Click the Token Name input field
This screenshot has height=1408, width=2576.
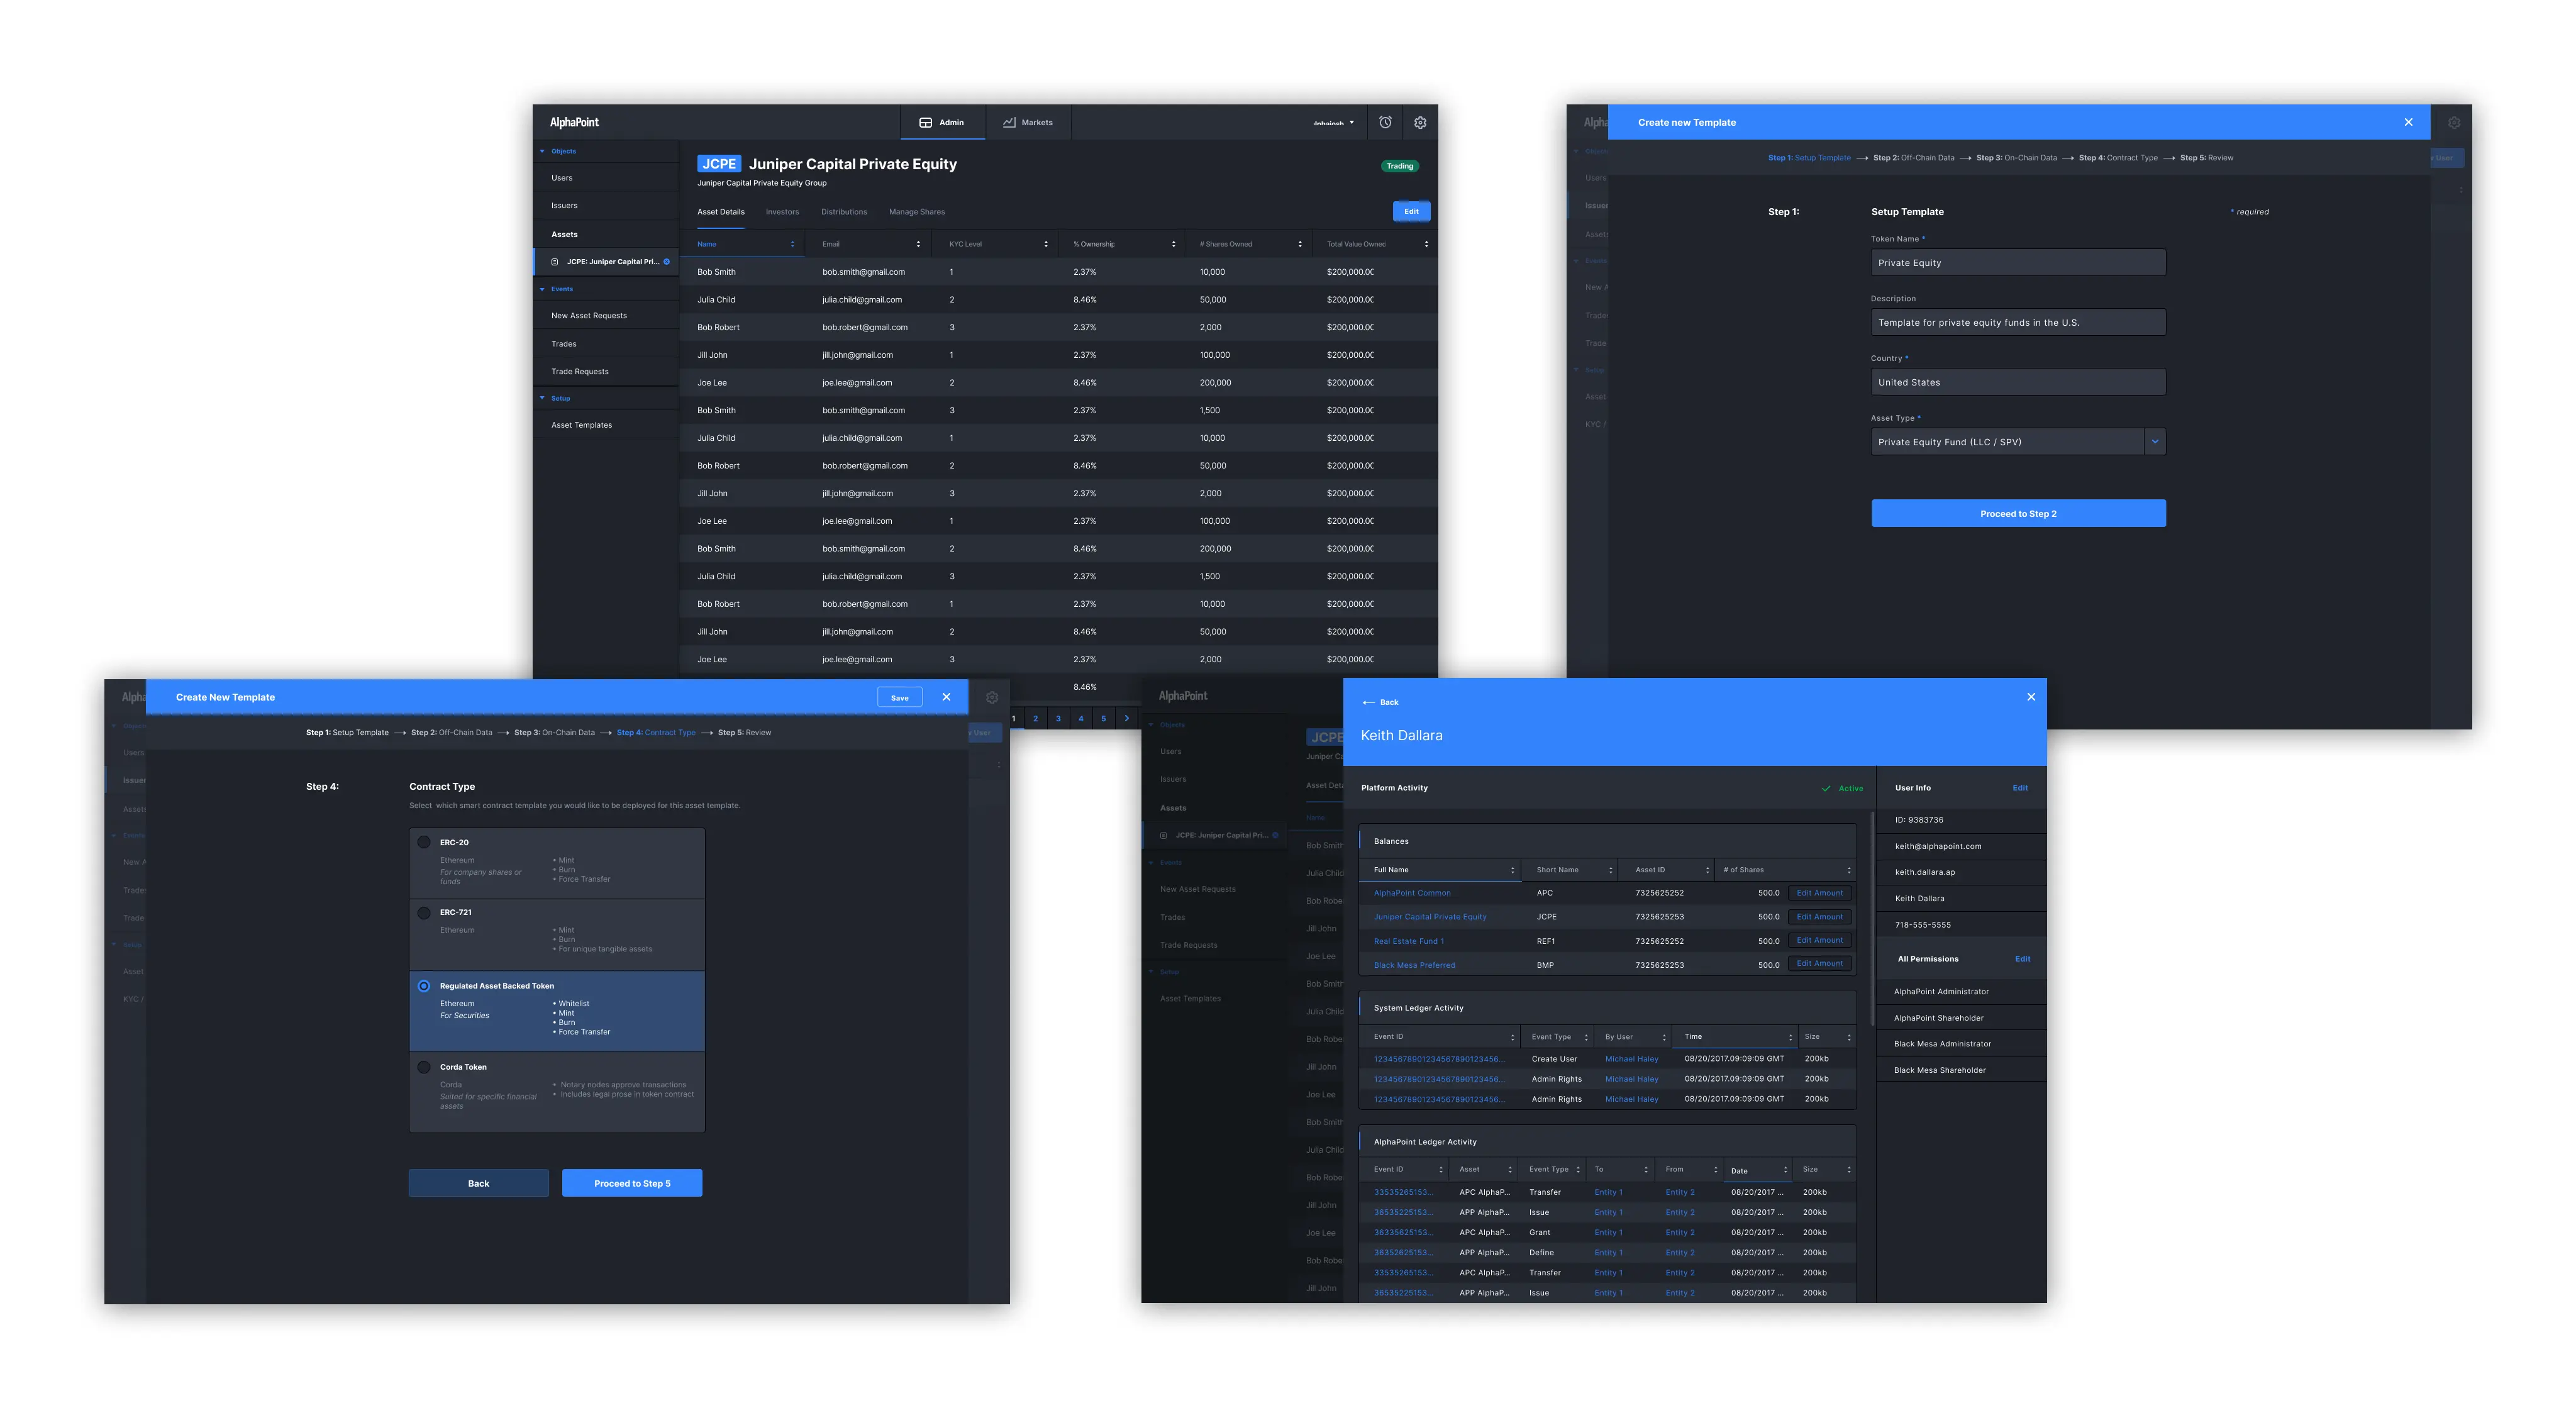click(2018, 263)
